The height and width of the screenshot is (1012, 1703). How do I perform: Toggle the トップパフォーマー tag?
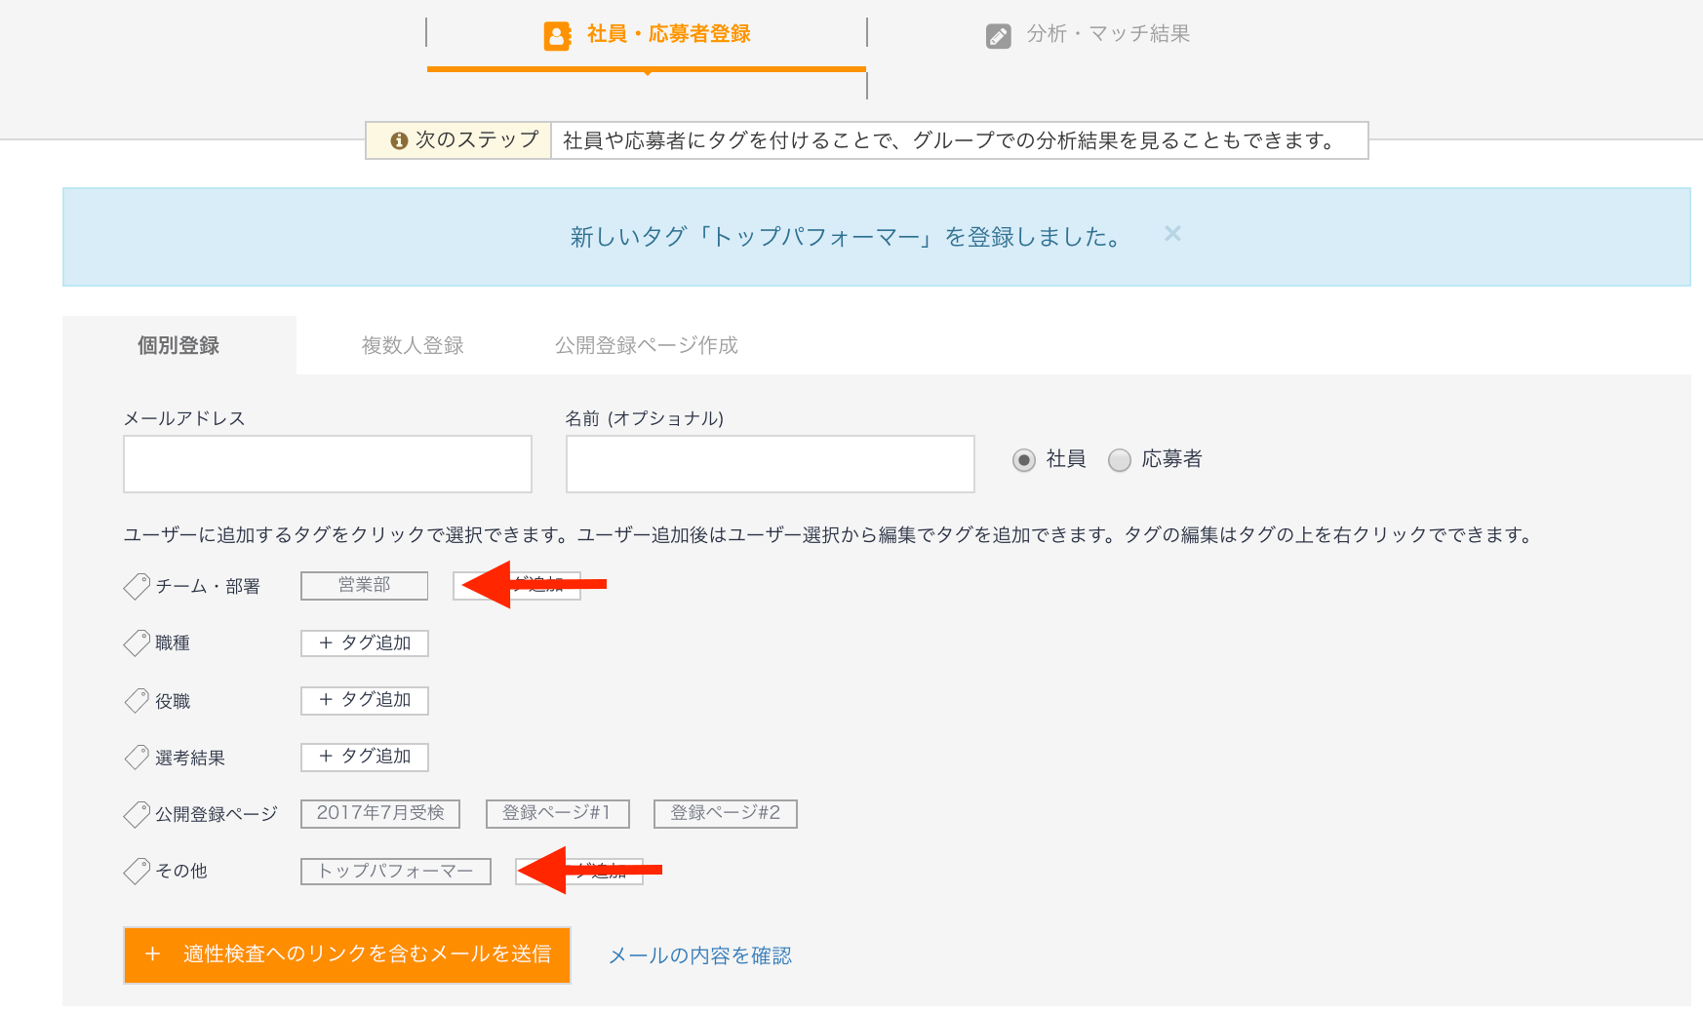coord(395,871)
